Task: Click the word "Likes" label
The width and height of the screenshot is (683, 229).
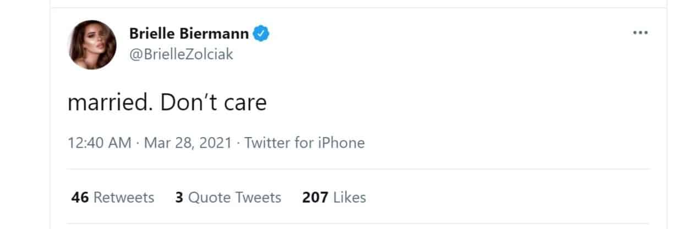Action: 349,197
